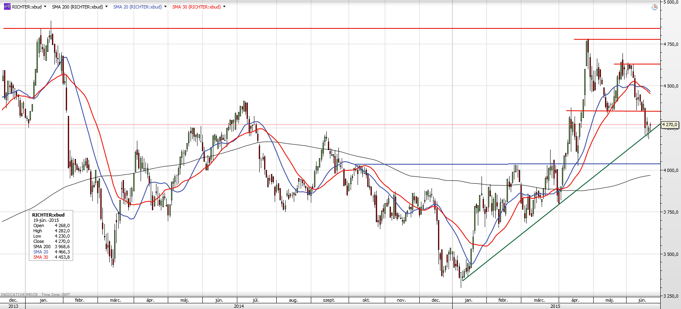Click the SMA 200 (RICHTER:xbud) legend label
Viewport: 681px width, 309px height.
77,7
